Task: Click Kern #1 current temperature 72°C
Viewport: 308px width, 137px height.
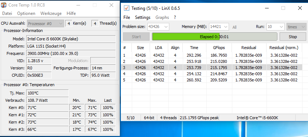Action: [x=47, y=115]
